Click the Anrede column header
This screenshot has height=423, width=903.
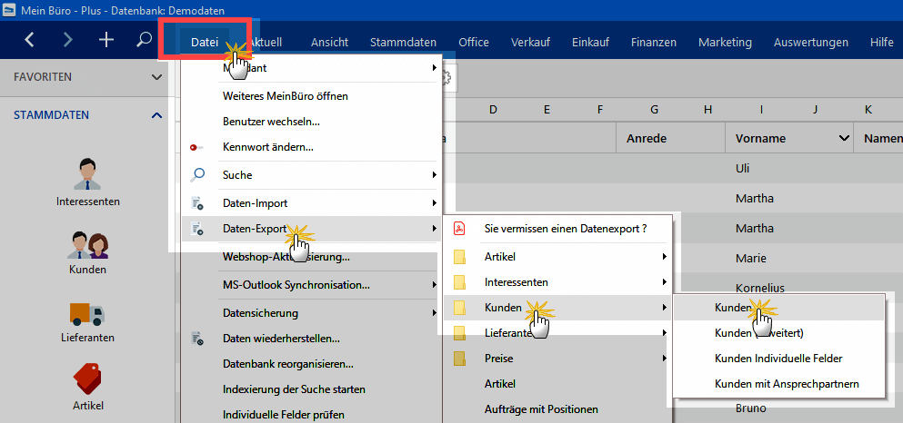(x=670, y=139)
